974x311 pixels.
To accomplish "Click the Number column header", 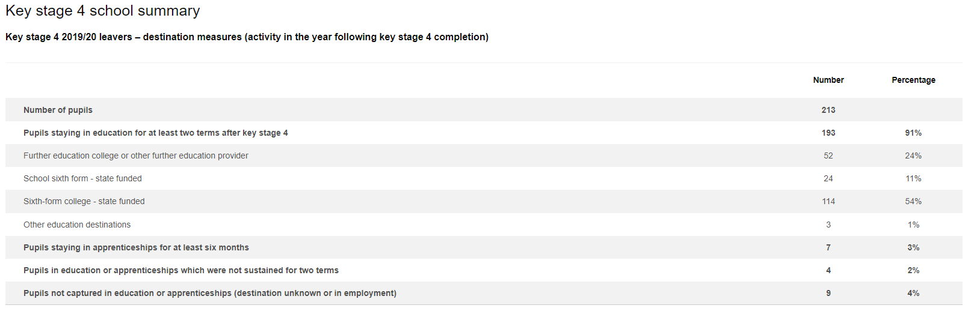I will click(828, 80).
